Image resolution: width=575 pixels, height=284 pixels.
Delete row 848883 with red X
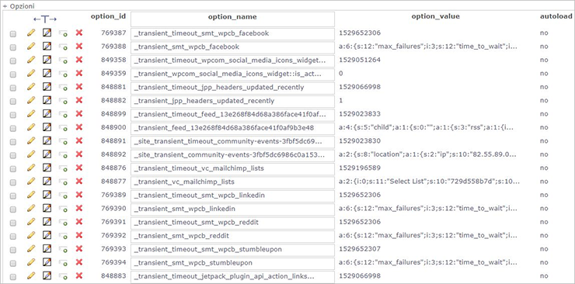78,275
